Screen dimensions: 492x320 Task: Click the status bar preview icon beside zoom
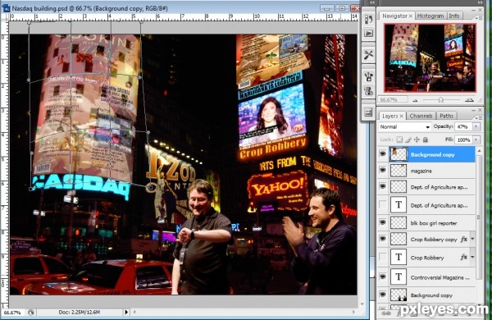coord(31,312)
